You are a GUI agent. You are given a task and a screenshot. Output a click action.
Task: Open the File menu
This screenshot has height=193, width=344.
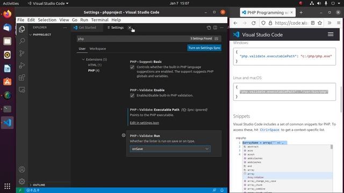click(20, 20)
